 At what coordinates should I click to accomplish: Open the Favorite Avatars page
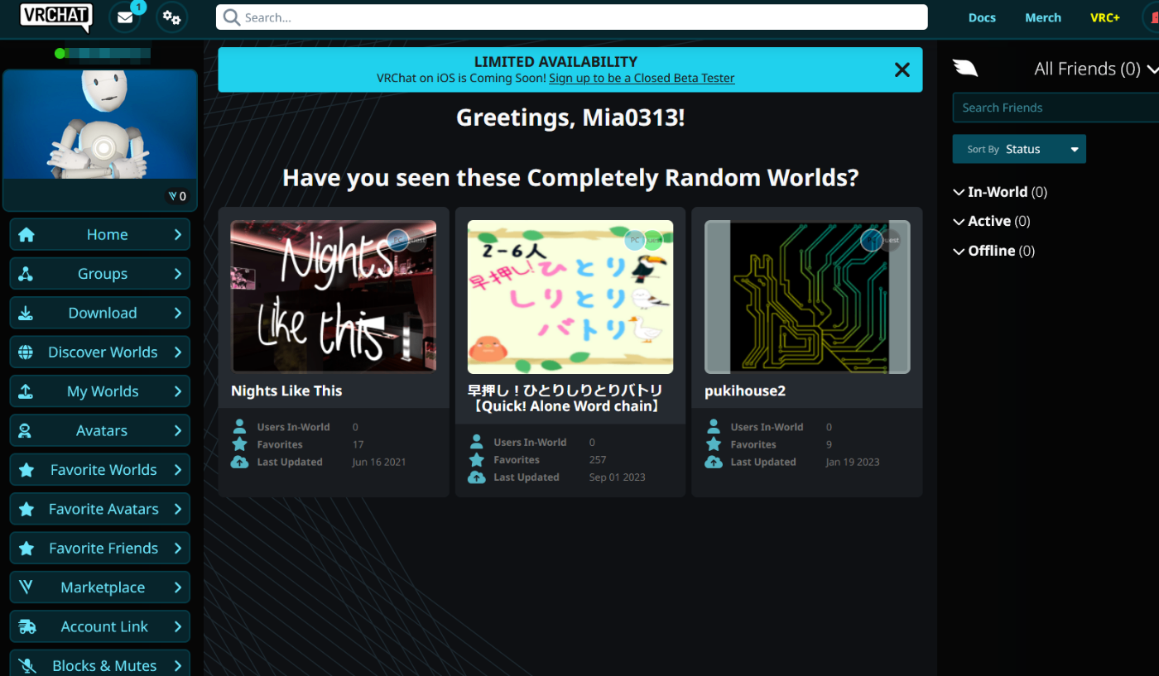(x=100, y=509)
